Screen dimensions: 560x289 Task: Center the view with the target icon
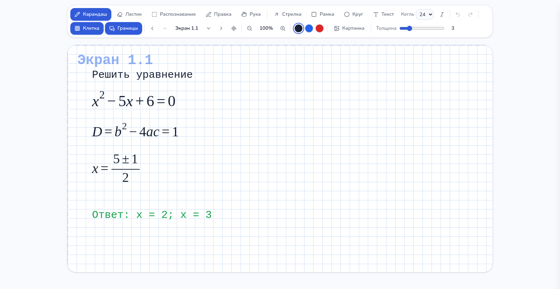tap(234, 28)
